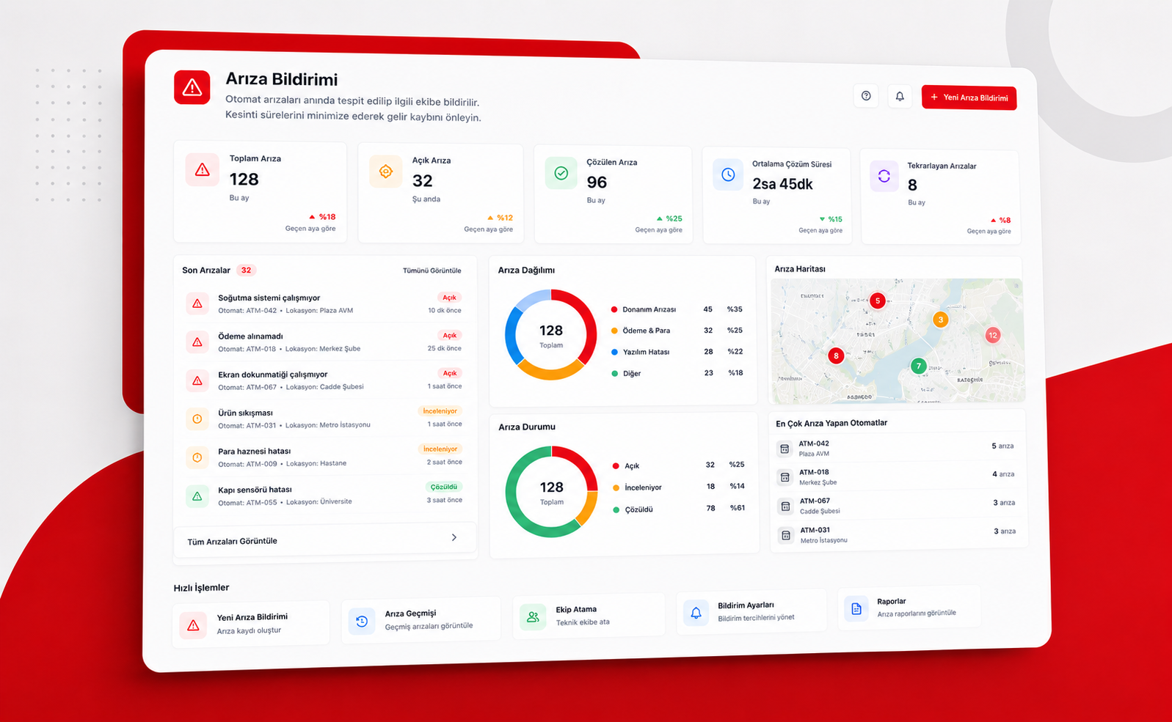The image size is (1172, 722).
Task: Select the pink map marker numbered 12
Action: (x=993, y=335)
